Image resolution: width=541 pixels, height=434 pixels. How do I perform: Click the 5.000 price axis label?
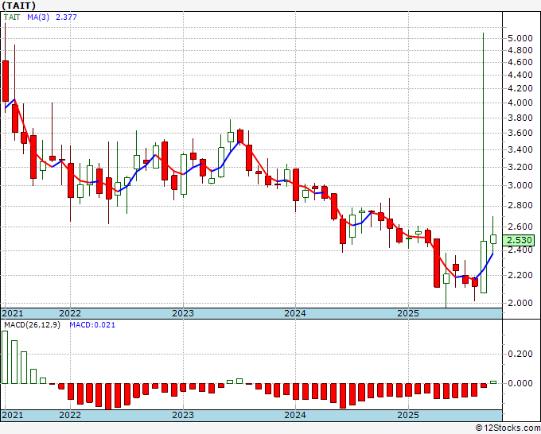click(x=520, y=38)
